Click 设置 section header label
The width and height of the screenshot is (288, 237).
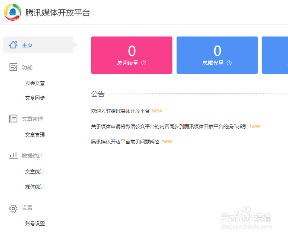pos(27,208)
